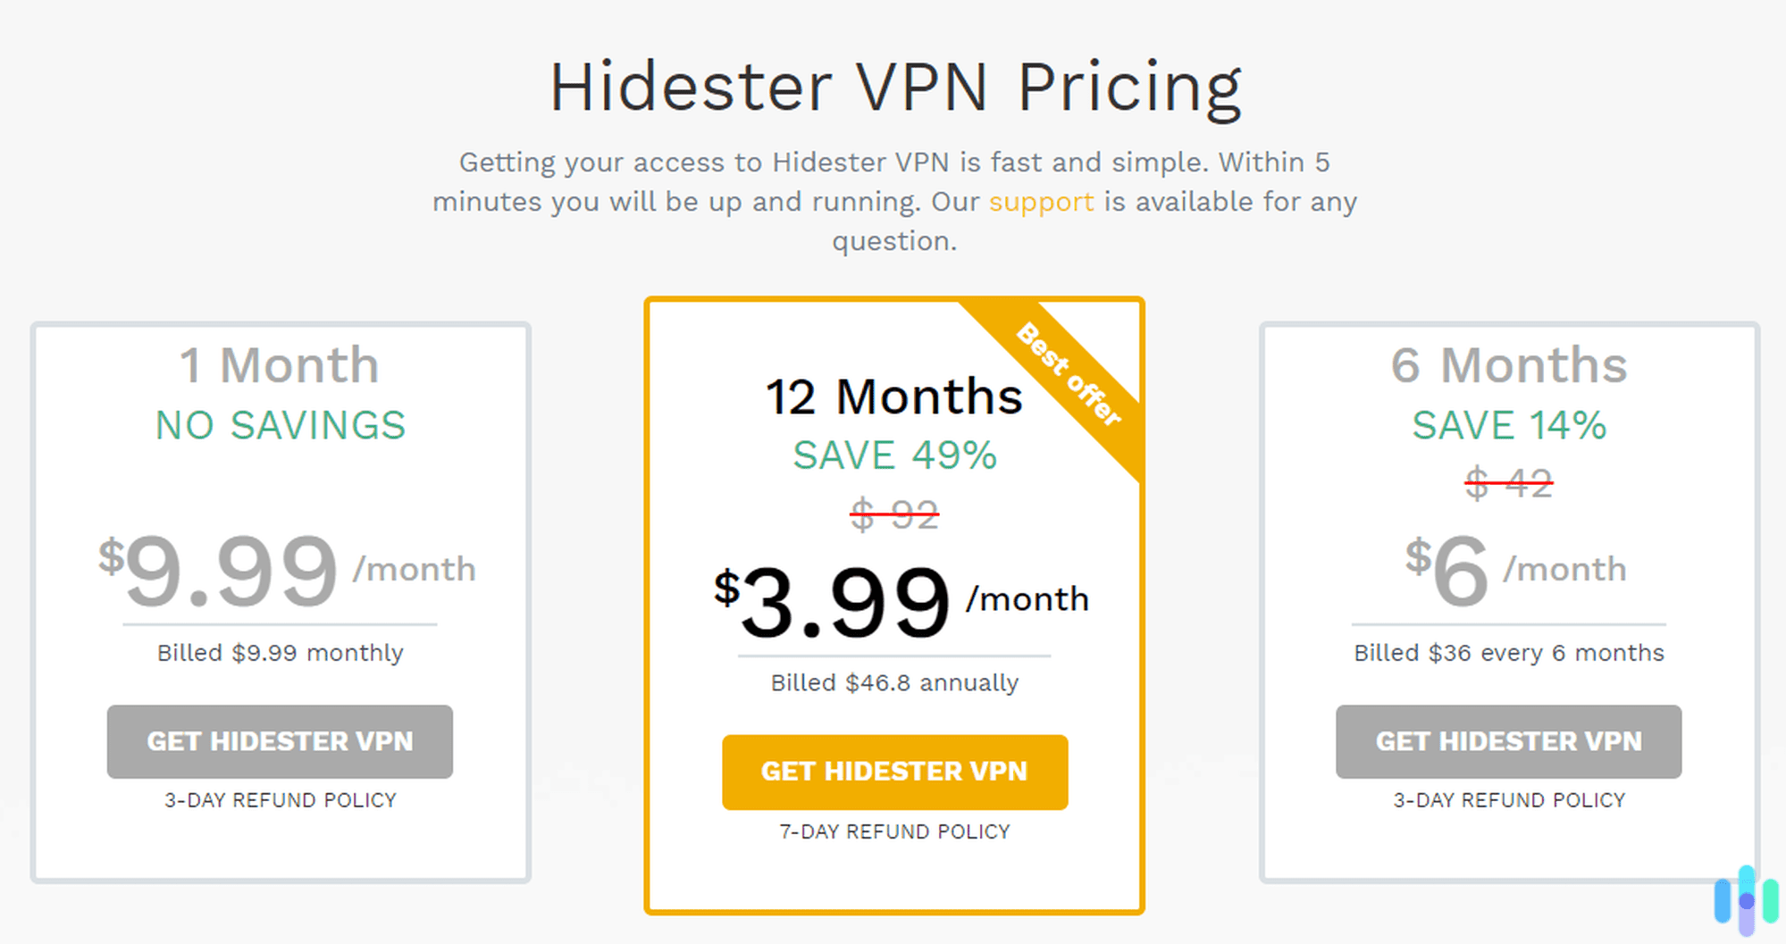Open the support link

coord(1041,201)
